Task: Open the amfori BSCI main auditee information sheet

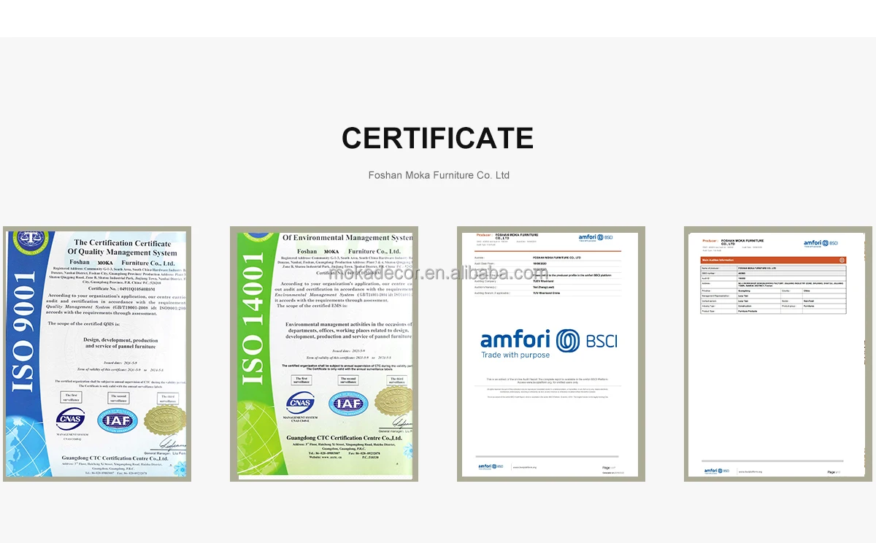Action: pos(777,354)
